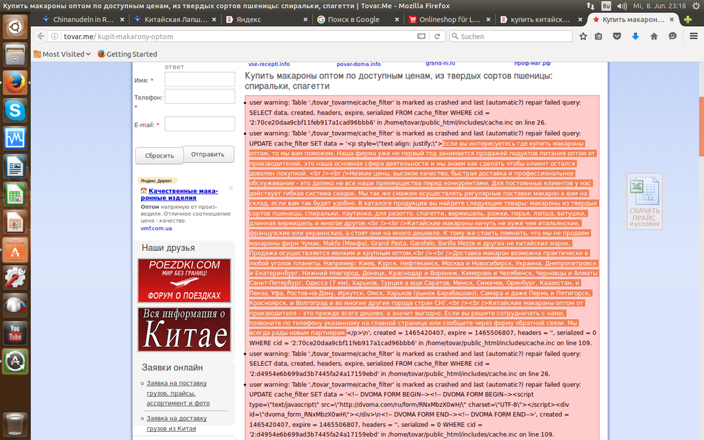Click the browser back arrow button
Viewport: 704px width, 440px height.
click(41, 36)
